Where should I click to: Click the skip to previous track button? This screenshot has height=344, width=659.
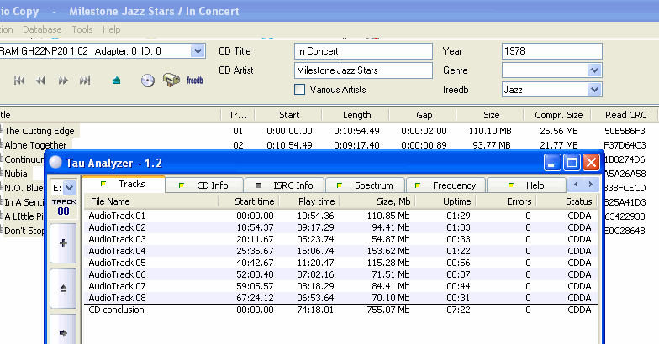point(19,81)
